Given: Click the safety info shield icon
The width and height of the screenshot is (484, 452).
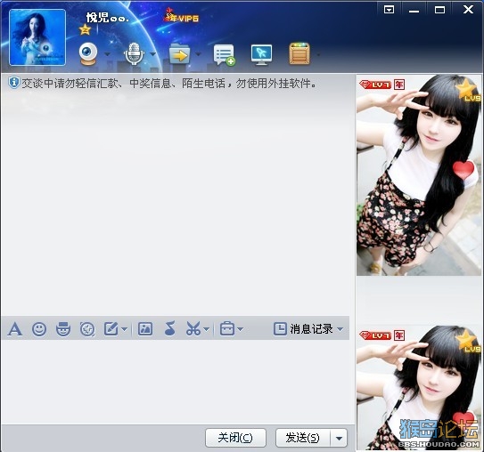Looking at the screenshot, I should coord(14,83).
